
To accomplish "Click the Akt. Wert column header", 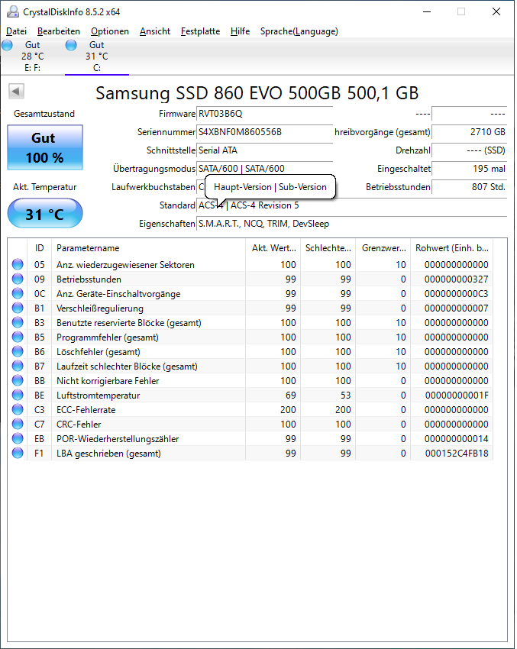I will [x=273, y=247].
